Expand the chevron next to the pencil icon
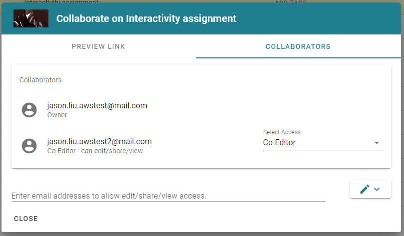The image size is (404, 236). coord(377,189)
